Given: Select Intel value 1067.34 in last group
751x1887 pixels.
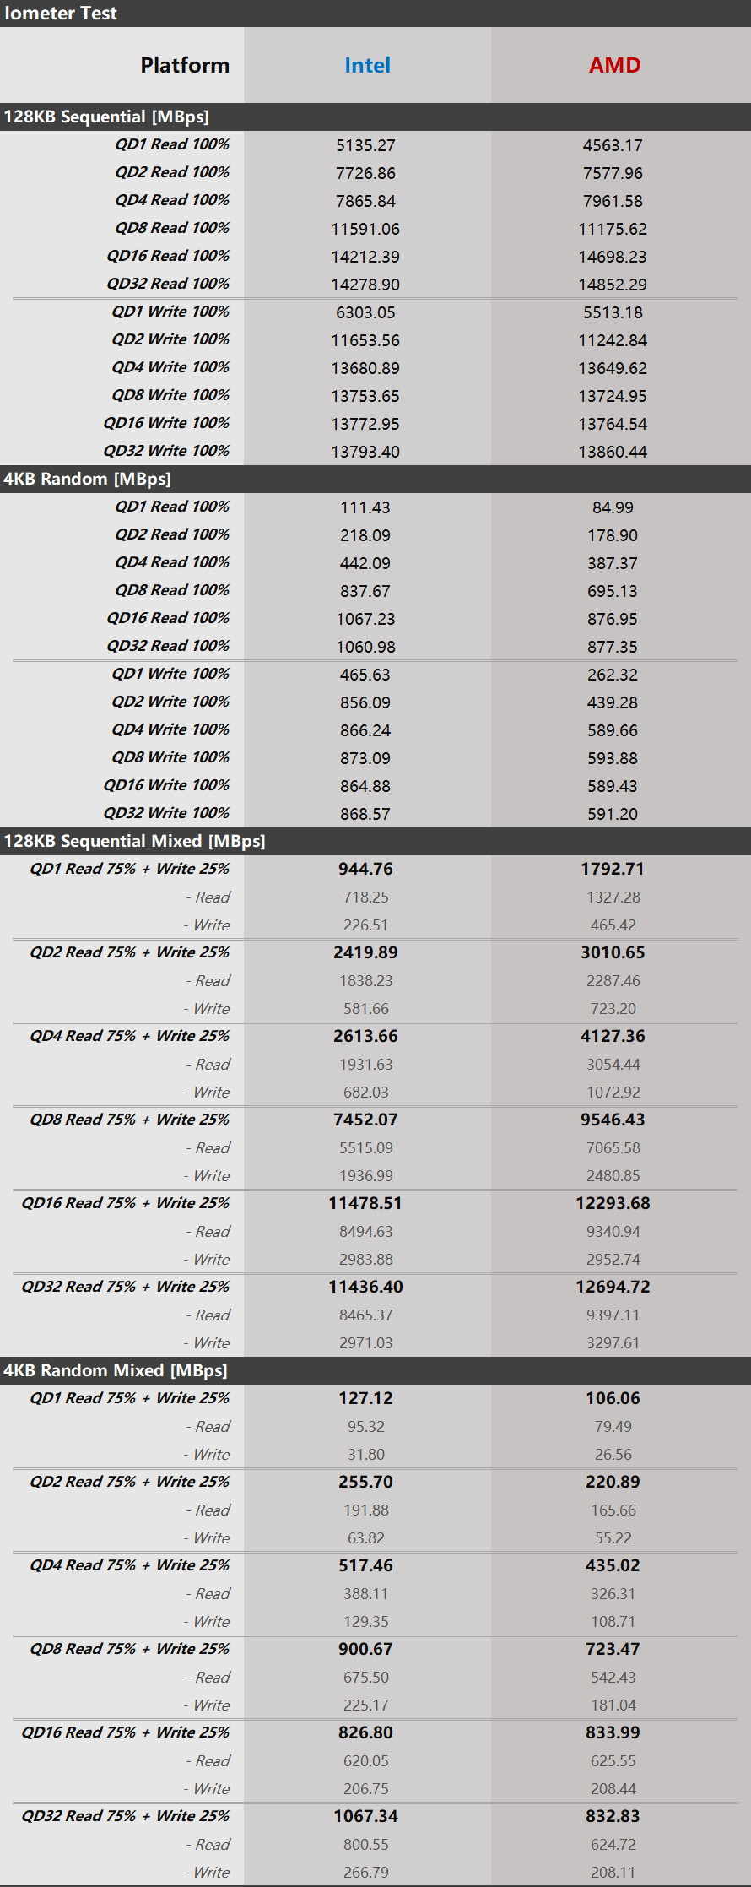Looking at the screenshot, I should (365, 1816).
